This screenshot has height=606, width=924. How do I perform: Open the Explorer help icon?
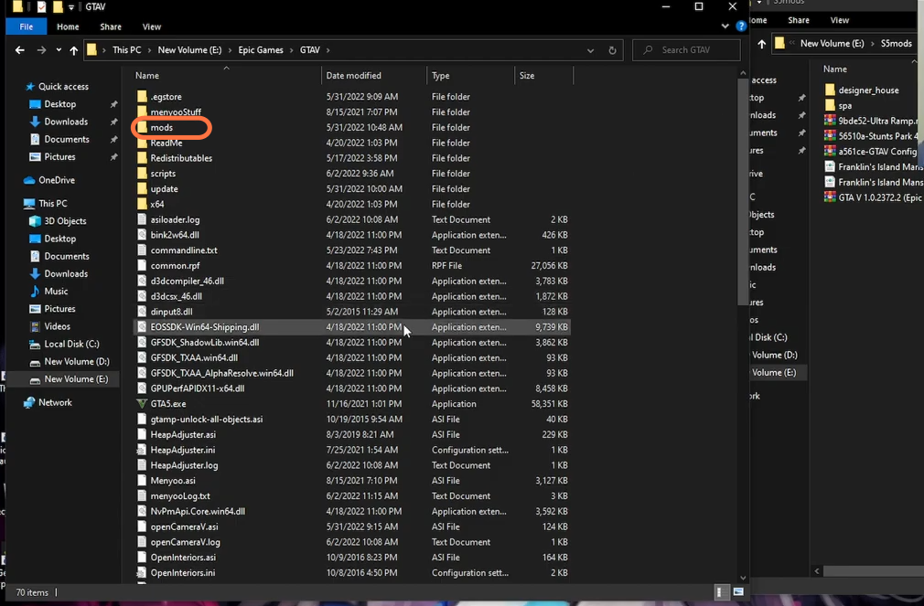[741, 26]
